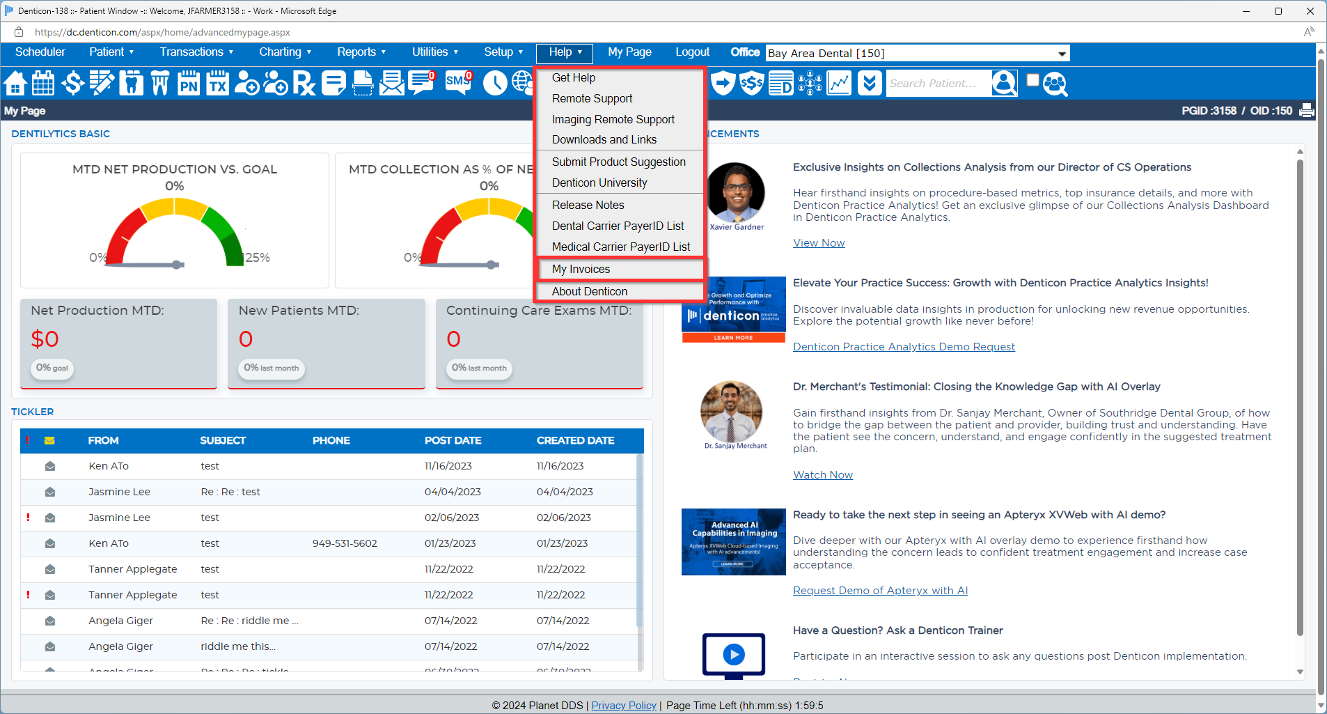This screenshot has width=1327, height=714.
Task: Open the tooth chart icon
Action: point(131,84)
